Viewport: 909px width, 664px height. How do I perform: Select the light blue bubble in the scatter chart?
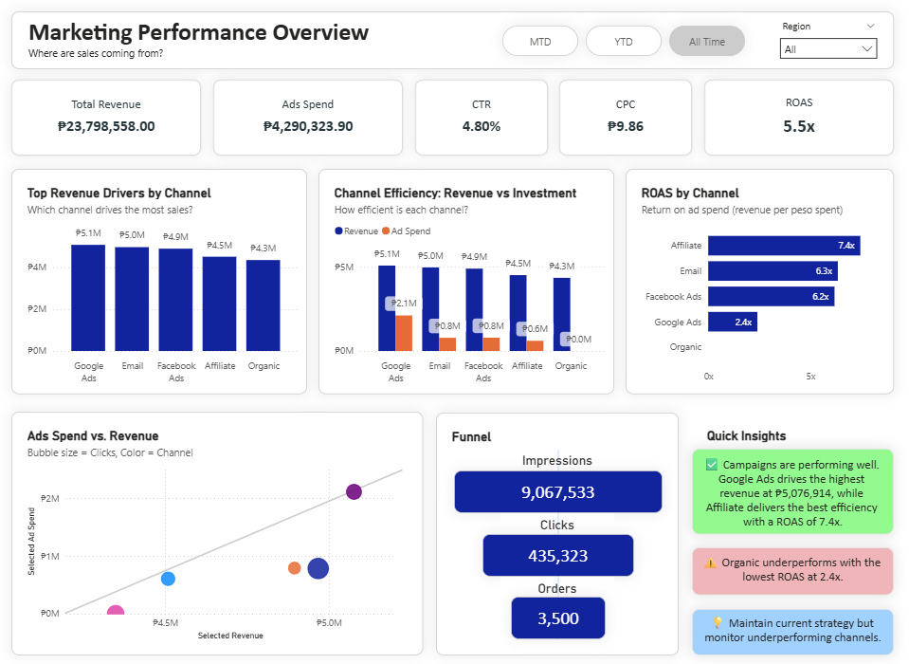coord(168,579)
